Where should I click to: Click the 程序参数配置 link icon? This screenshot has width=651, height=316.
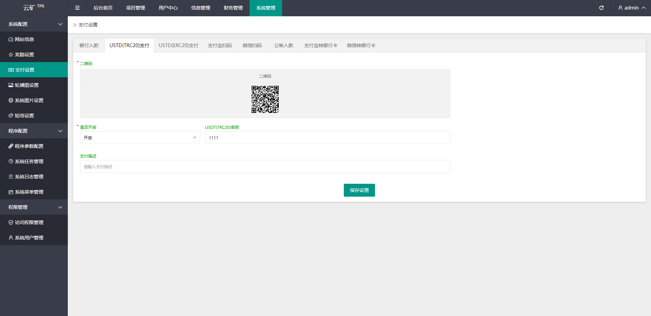(11, 146)
